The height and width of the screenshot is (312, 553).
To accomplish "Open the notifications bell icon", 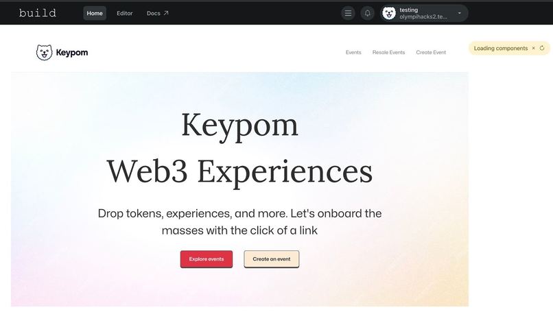I will pos(368,14).
